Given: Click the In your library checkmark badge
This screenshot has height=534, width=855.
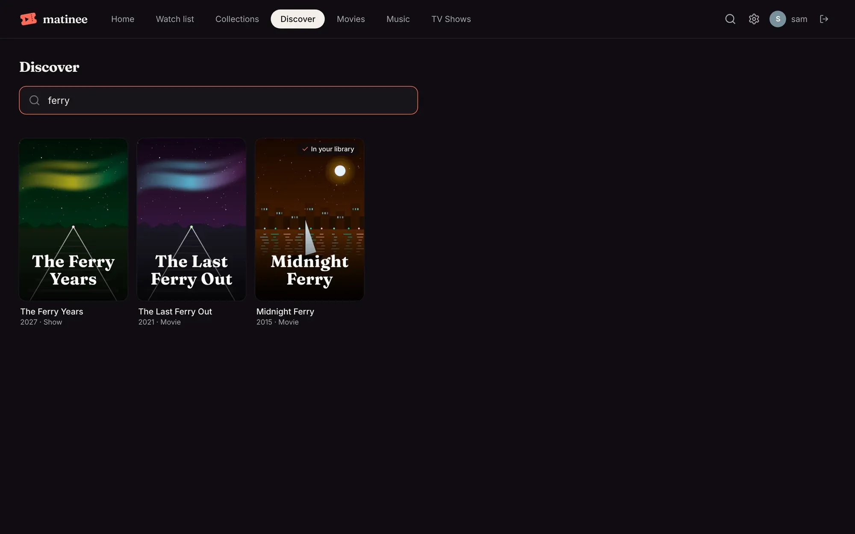Looking at the screenshot, I should click(x=328, y=149).
